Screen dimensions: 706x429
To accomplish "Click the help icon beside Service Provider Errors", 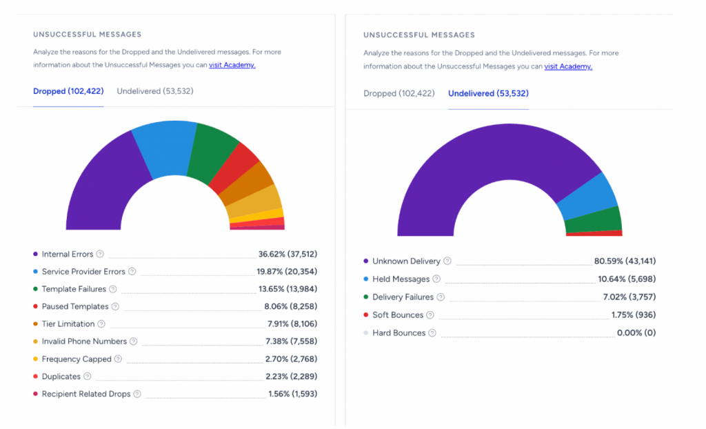I will point(132,272).
